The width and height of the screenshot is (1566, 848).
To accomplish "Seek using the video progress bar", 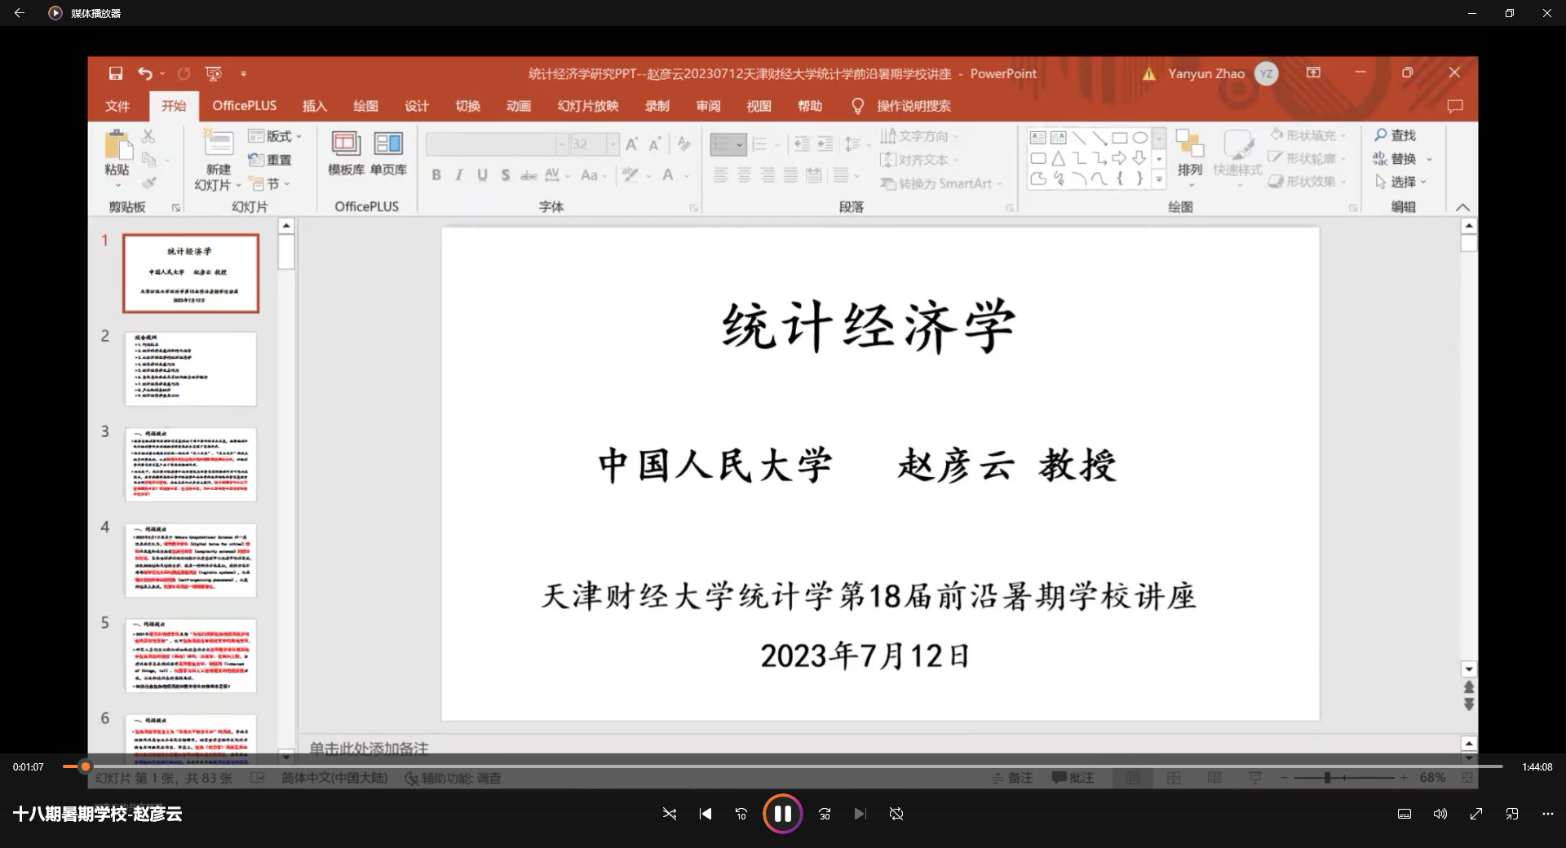I will coord(783,766).
